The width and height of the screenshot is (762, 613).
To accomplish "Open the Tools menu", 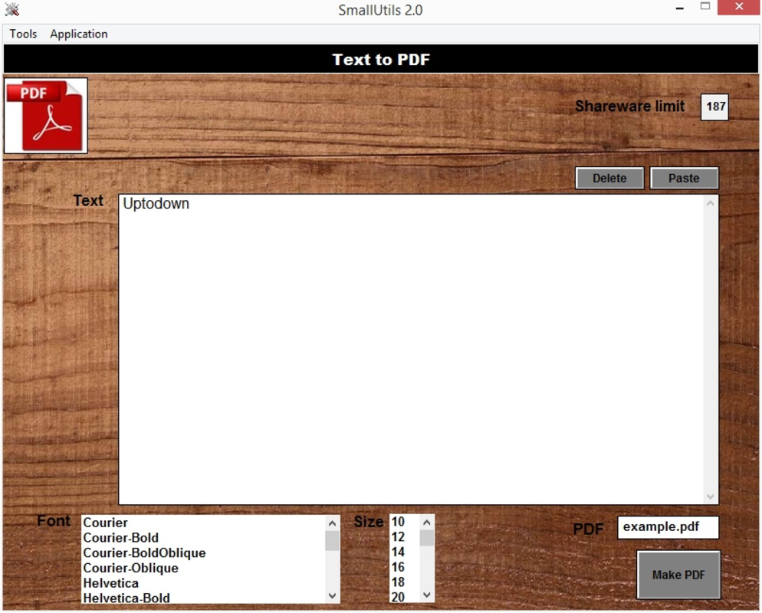I will pos(23,34).
